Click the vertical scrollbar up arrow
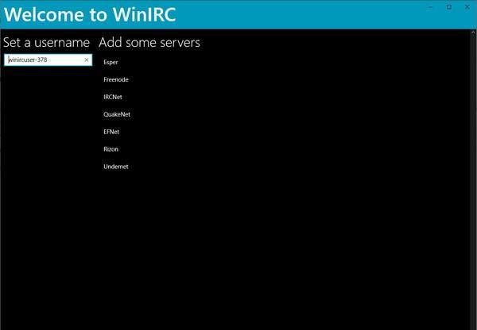Image resolution: width=477 pixels, height=330 pixels. click(x=474, y=32)
